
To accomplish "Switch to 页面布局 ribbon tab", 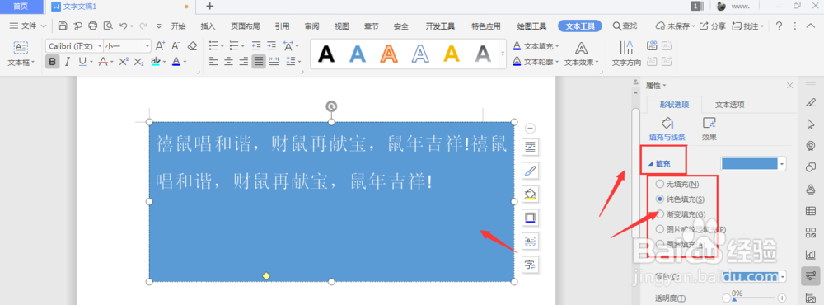I will pos(246,26).
